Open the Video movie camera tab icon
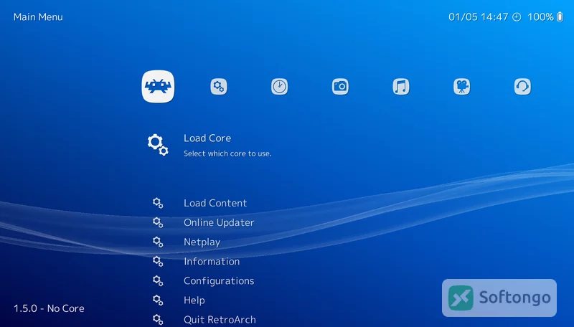This screenshot has height=327, width=574. point(462,87)
